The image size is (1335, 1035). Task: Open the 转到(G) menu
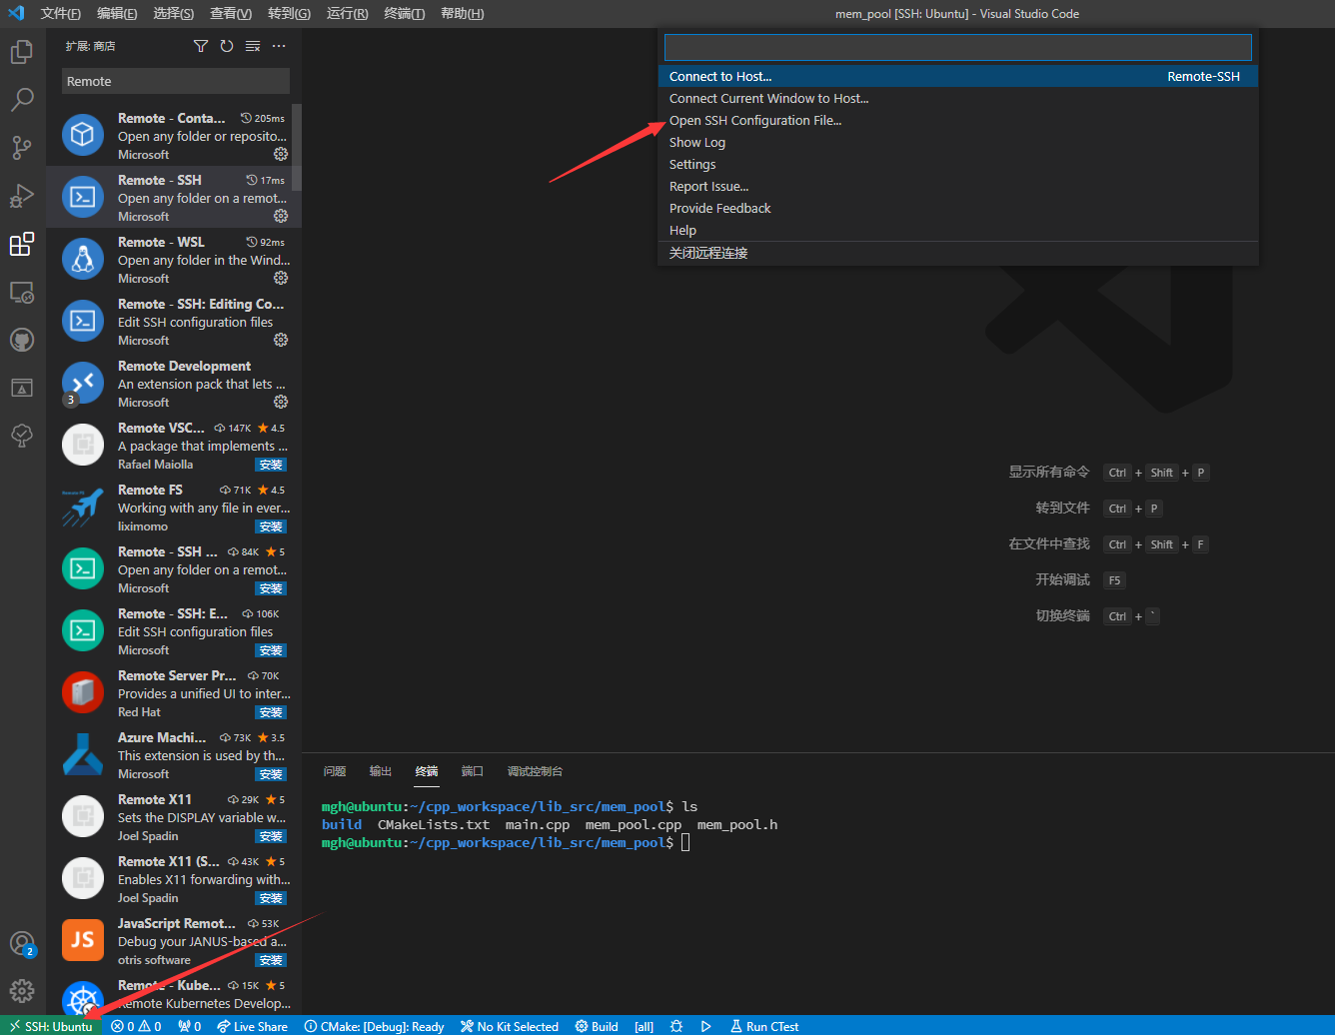click(x=289, y=13)
